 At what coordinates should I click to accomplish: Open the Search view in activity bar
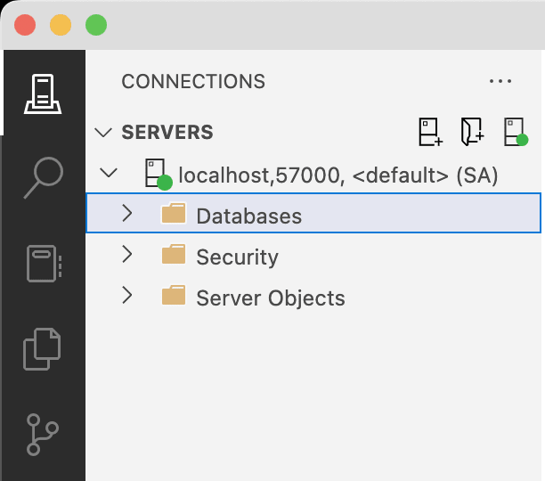coord(44,177)
